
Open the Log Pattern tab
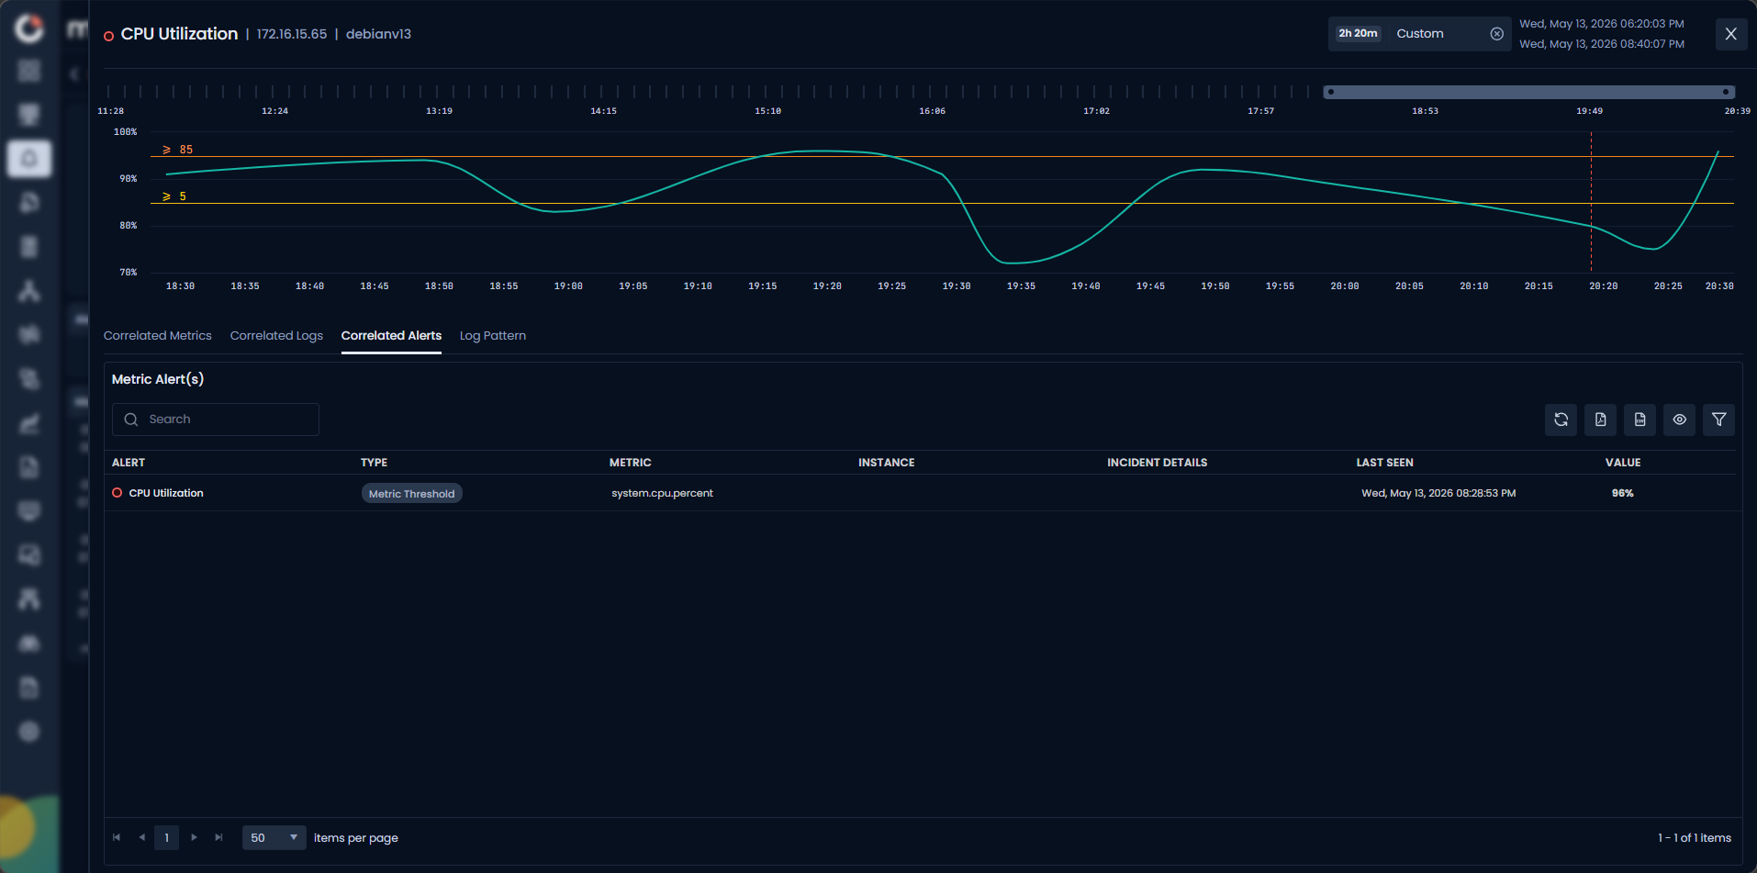pyautogui.click(x=493, y=336)
